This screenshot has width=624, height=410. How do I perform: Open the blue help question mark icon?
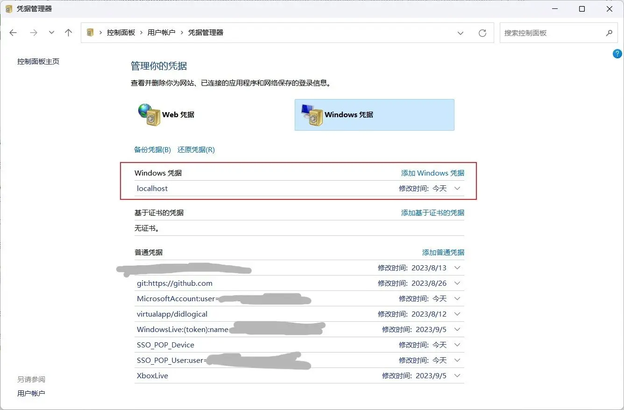(617, 54)
